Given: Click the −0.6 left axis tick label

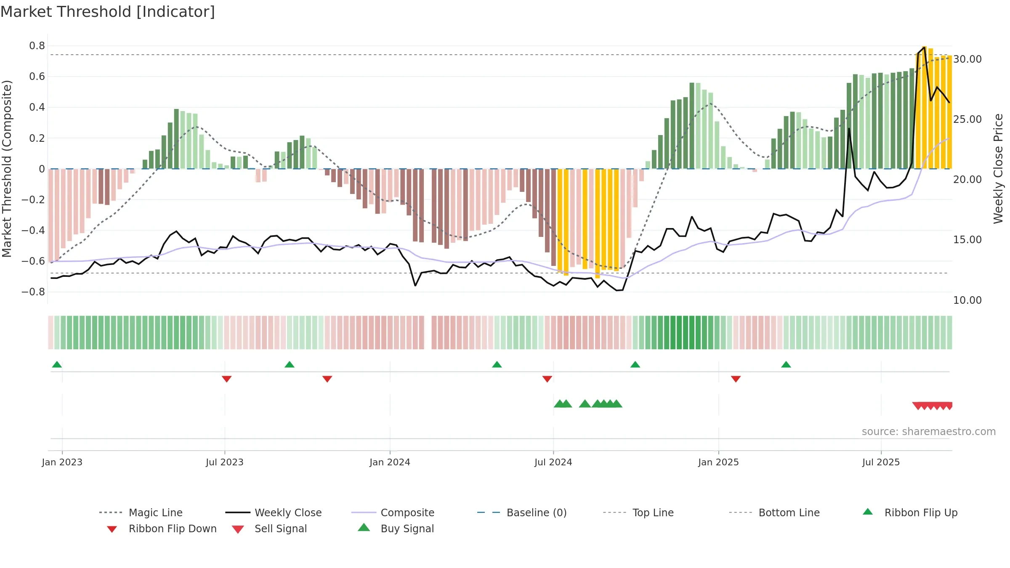Looking at the screenshot, I should pos(33,261).
